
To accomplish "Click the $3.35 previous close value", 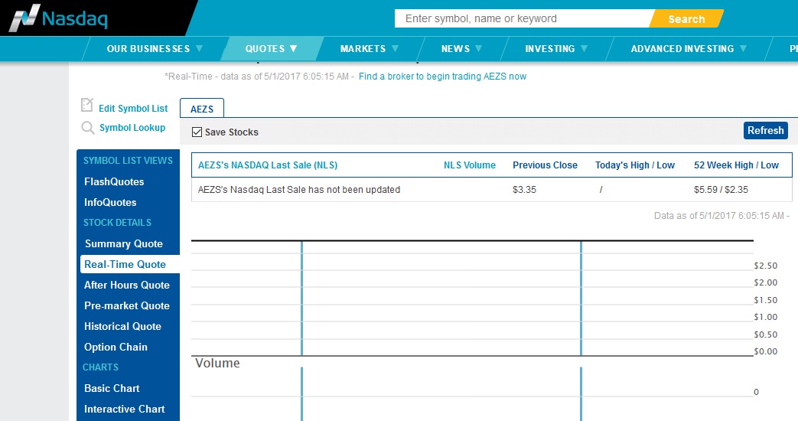I will [x=524, y=189].
